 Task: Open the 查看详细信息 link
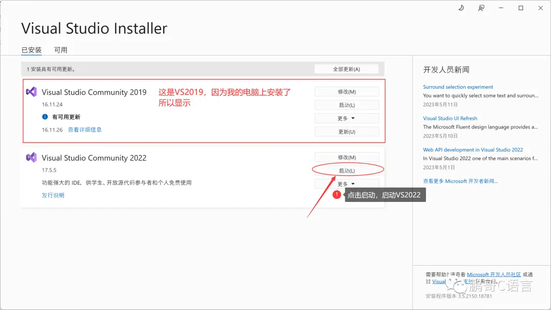coord(85,130)
